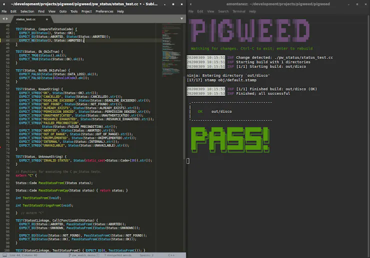
Task: Open the Selection menu in Sublime
Action: (x=27, y=11)
